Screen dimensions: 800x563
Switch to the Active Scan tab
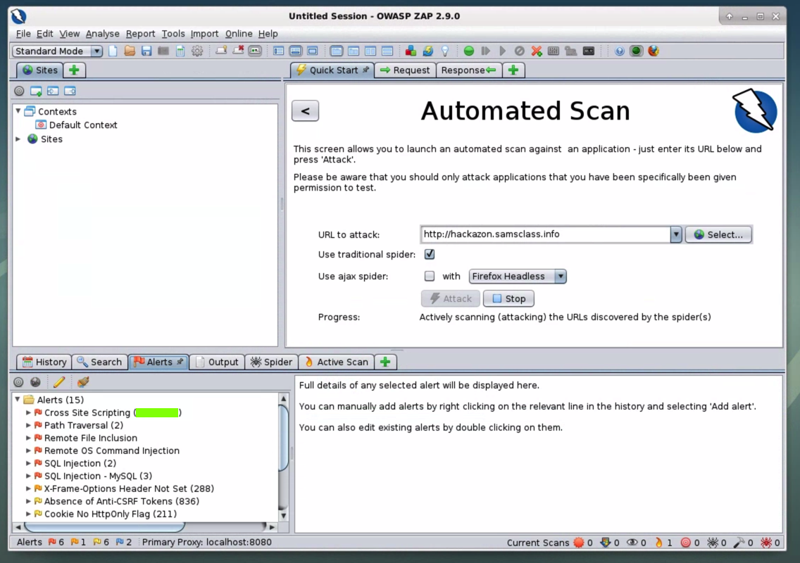click(x=336, y=362)
